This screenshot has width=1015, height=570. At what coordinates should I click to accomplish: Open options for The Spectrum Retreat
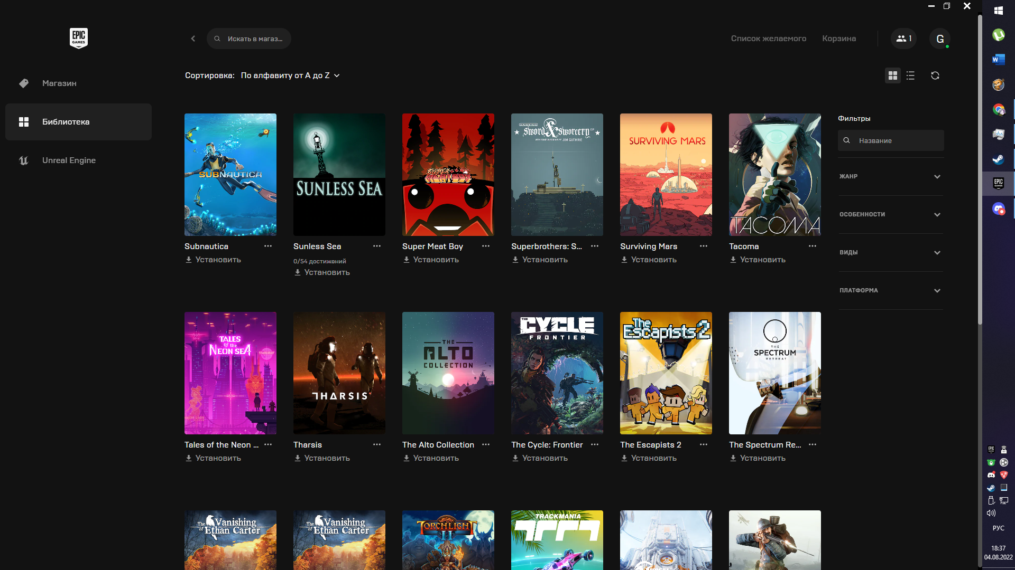pos(813,445)
